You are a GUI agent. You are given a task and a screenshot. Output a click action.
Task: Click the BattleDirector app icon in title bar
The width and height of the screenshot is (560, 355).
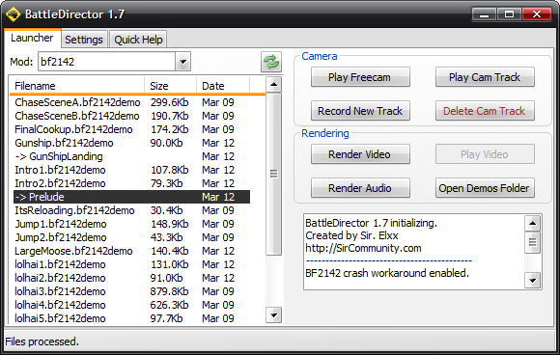pyautogui.click(x=14, y=14)
